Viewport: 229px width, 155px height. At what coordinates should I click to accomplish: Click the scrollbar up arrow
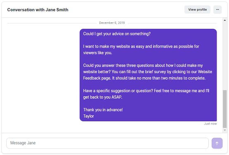pyautogui.click(x=225, y=20)
